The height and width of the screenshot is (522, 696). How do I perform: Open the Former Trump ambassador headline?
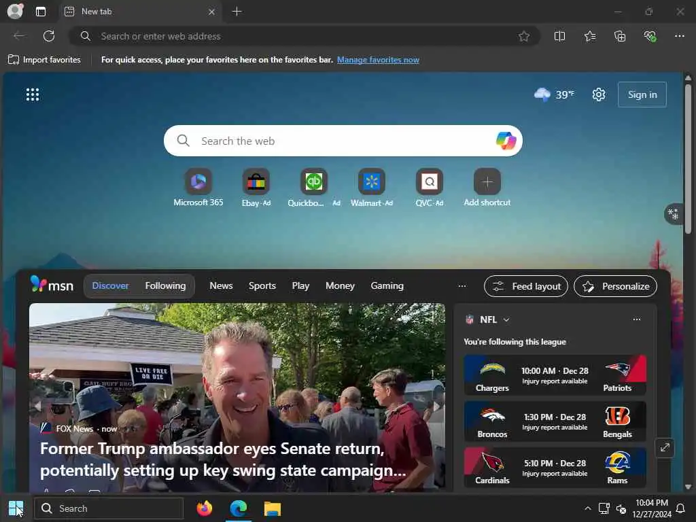[x=223, y=459]
